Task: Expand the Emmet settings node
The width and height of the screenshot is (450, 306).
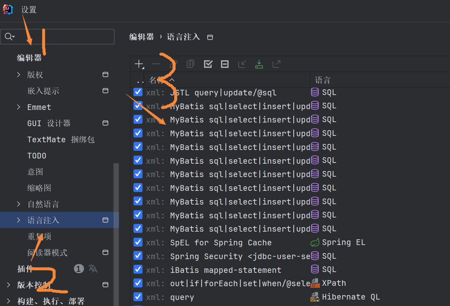Action: (19, 107)
